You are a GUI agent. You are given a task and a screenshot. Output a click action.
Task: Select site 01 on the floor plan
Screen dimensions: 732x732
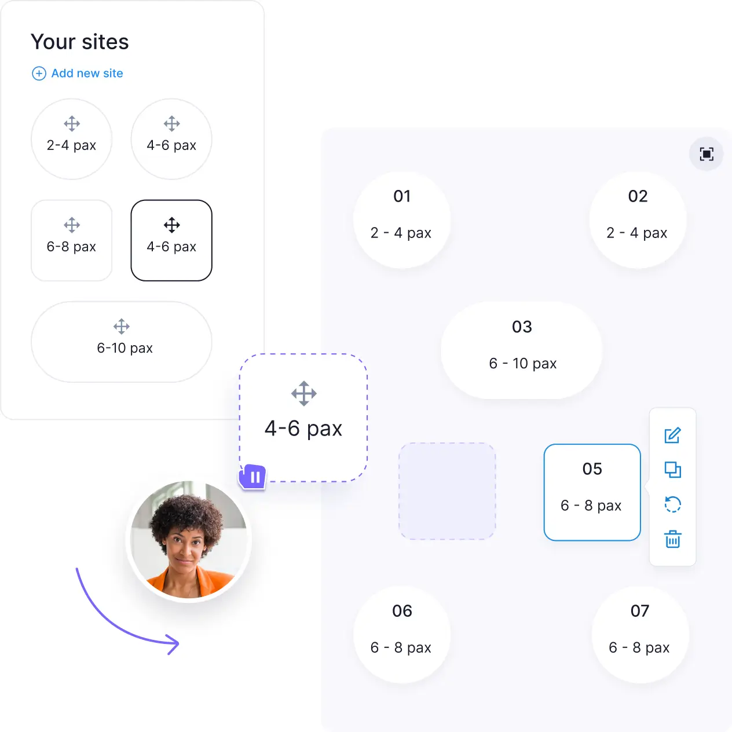[402, 220]
